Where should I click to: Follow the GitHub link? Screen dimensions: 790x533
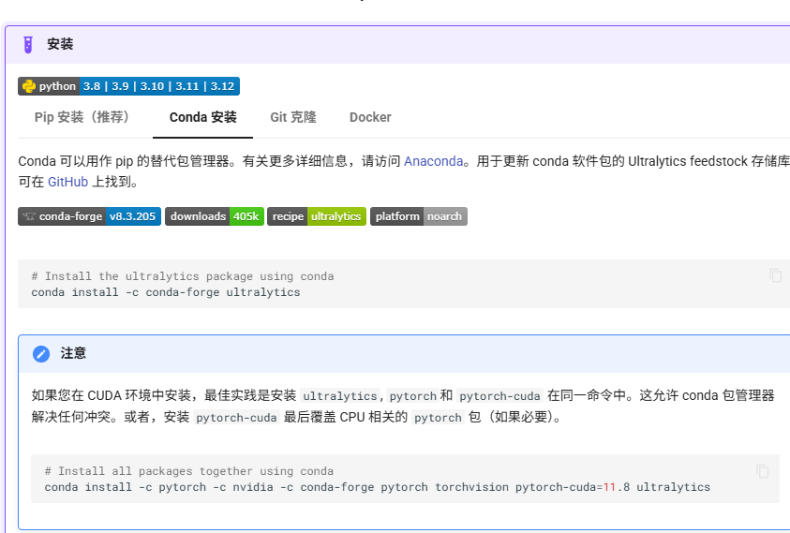pyautogui.click(x=68, y=182)
